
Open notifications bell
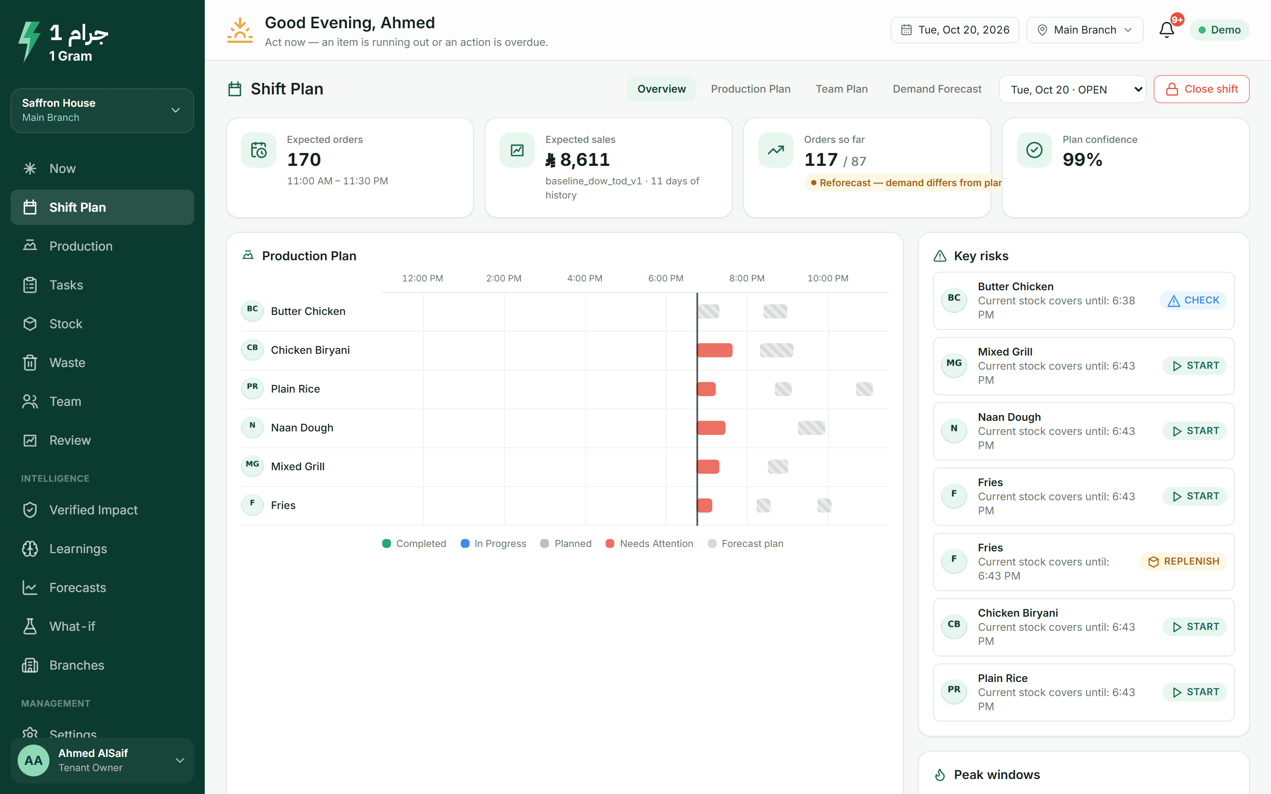tap(1166, 30)
